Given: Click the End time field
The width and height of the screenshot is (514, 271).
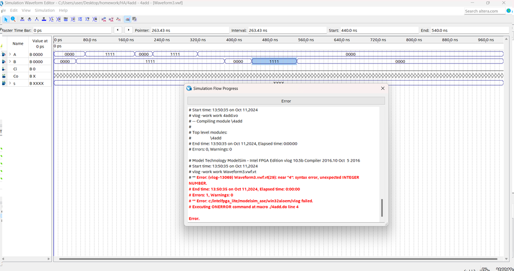Looking at the screenshot, I should 470,30.
